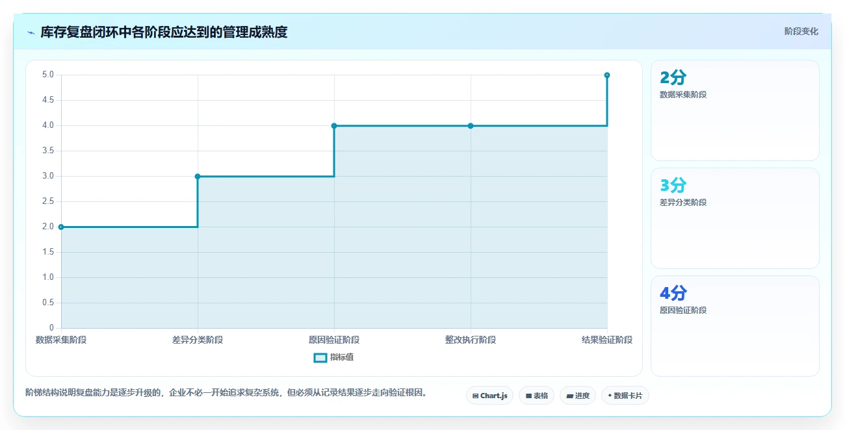Click the small chart icon before the title
This screenshot has height=430, width=845.
31,32
